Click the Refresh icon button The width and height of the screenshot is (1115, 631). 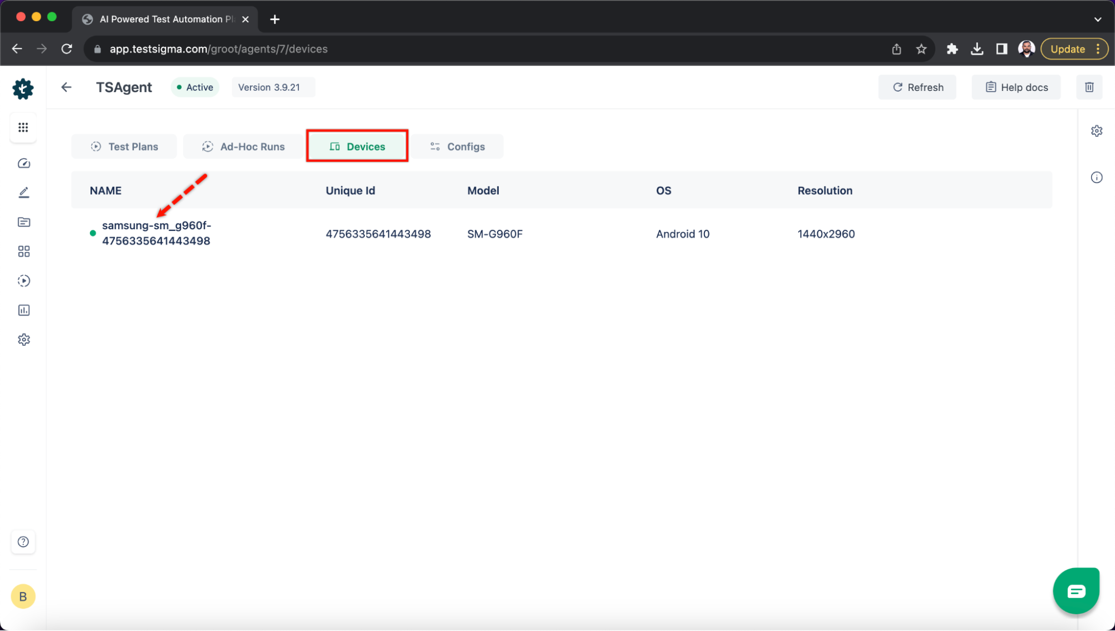[x=897, y=86]
